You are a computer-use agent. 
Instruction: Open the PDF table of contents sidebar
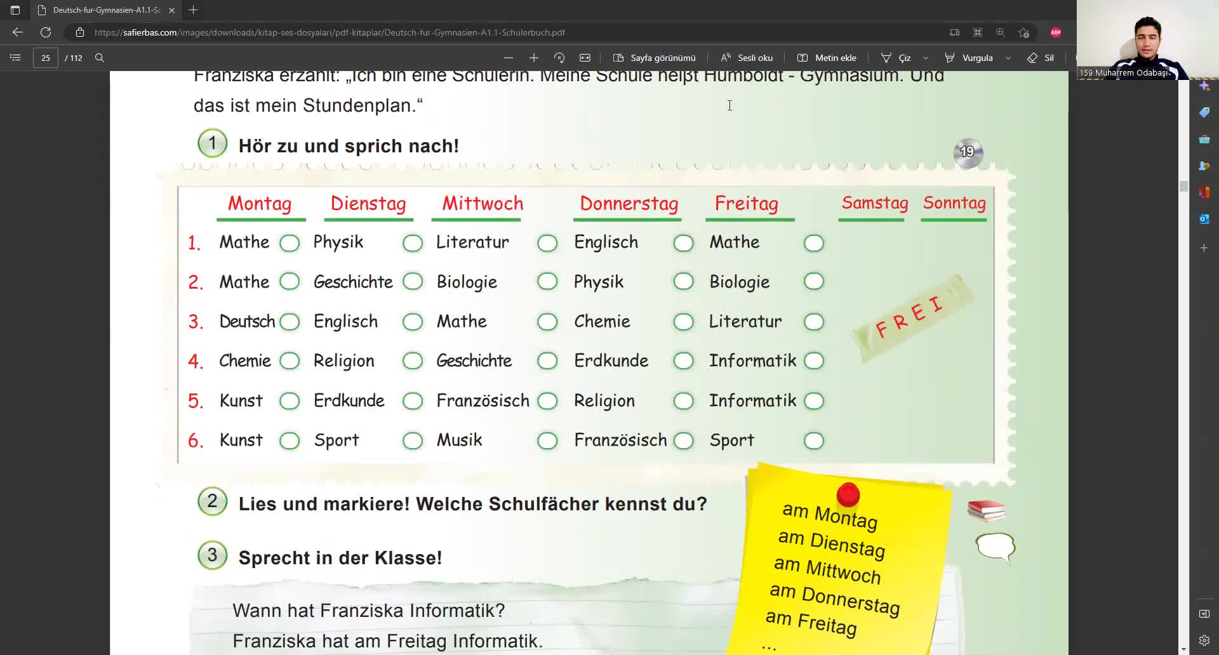click(15, 58)
